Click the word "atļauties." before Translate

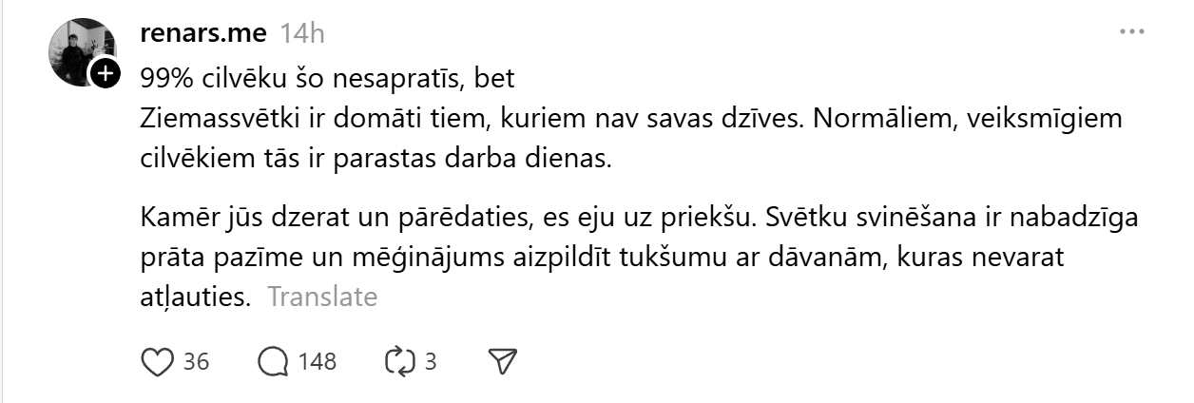194,297
